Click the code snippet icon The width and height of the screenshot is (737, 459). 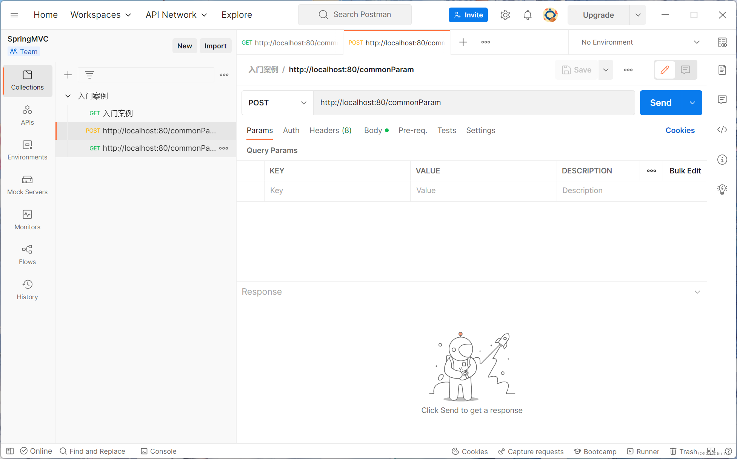(722, 130)
